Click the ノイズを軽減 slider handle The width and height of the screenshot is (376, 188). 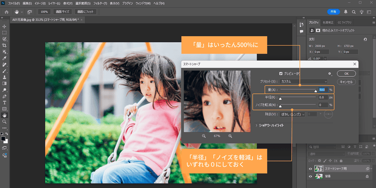(280, 106)
